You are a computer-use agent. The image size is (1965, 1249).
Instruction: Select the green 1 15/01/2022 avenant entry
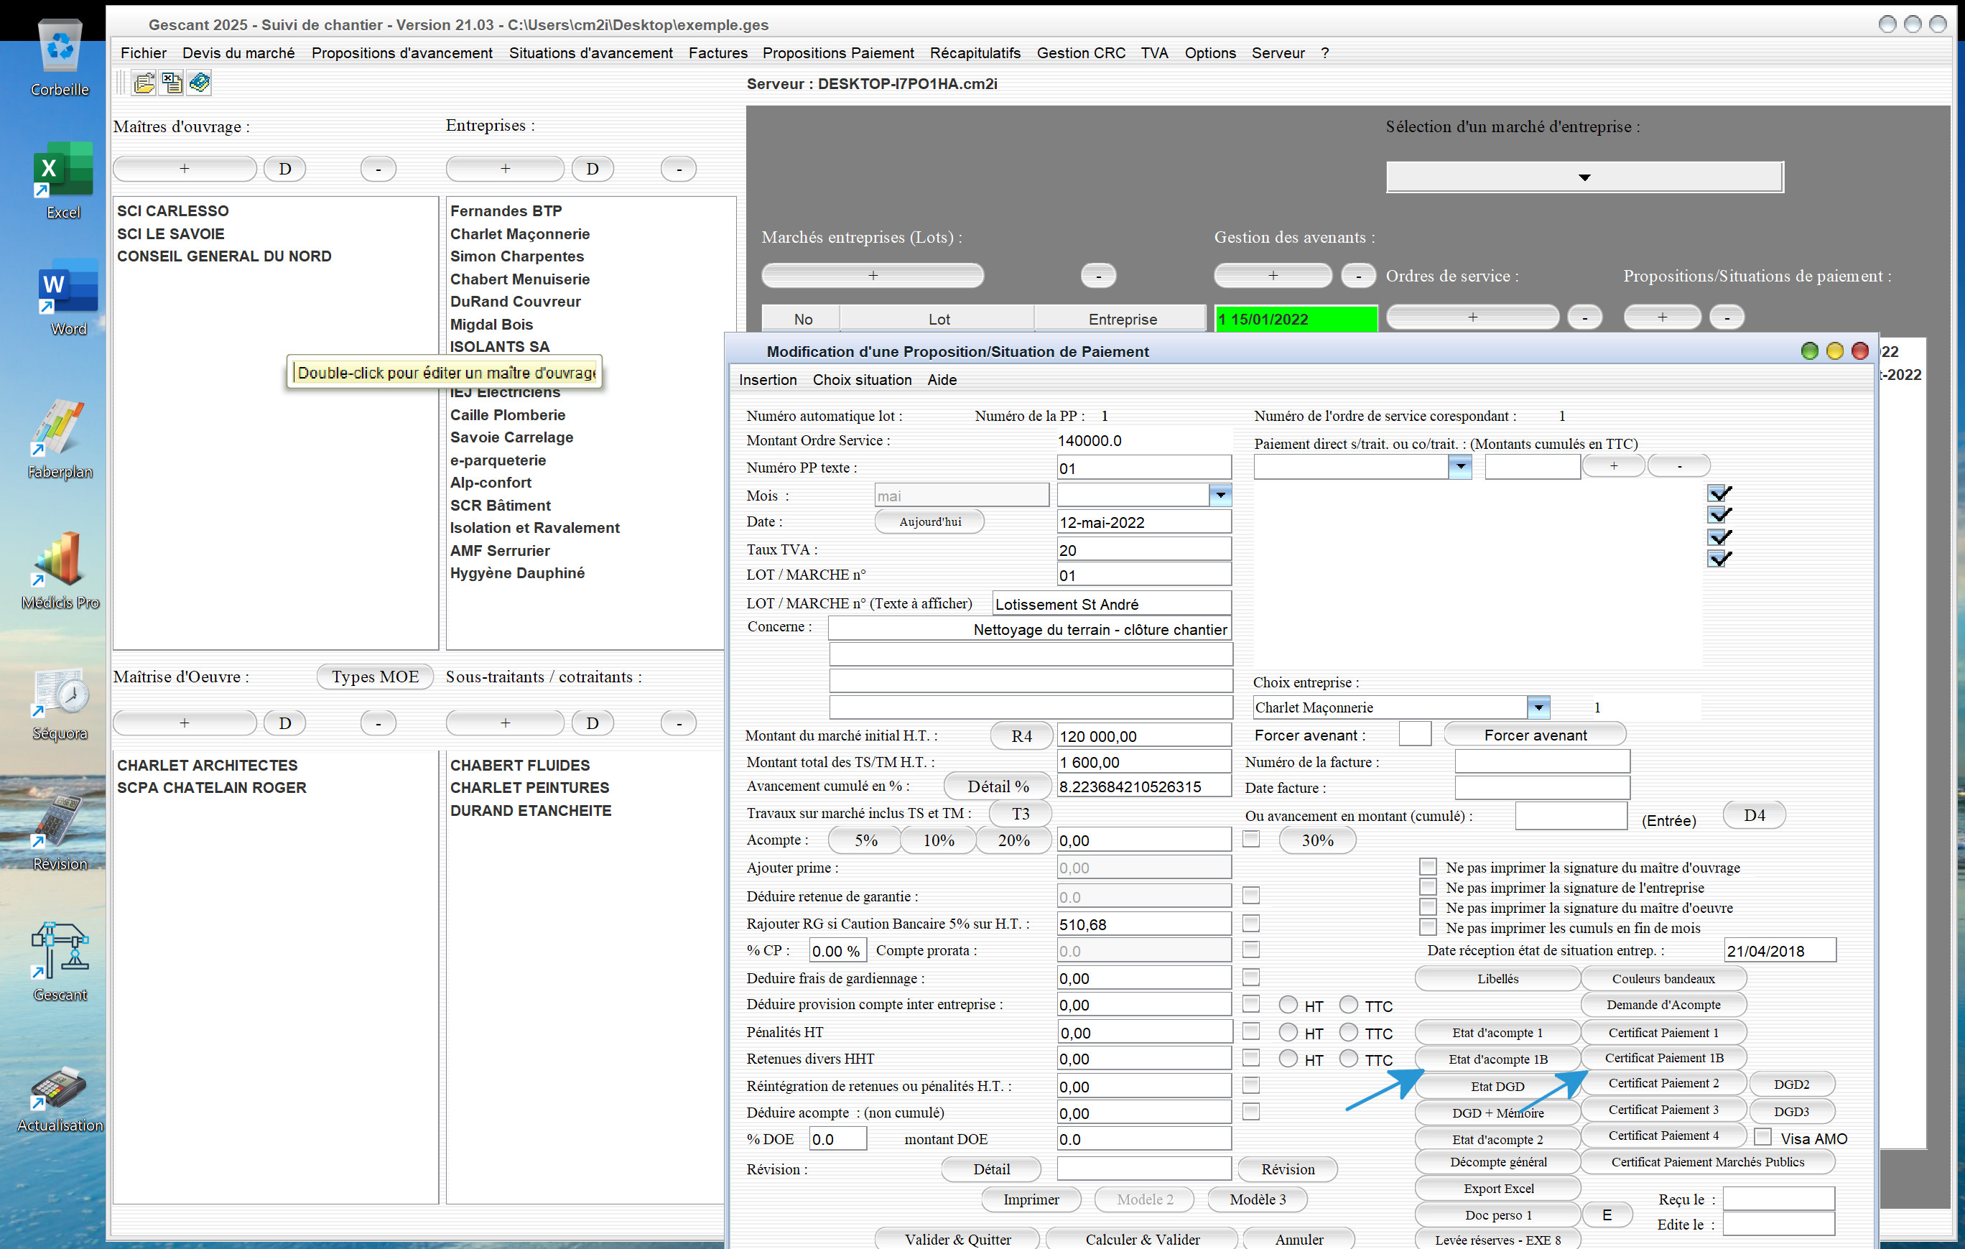point(1296,319)
